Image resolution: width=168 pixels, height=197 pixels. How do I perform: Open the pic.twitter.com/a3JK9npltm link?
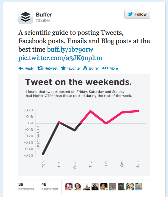[x=60, y=58]
